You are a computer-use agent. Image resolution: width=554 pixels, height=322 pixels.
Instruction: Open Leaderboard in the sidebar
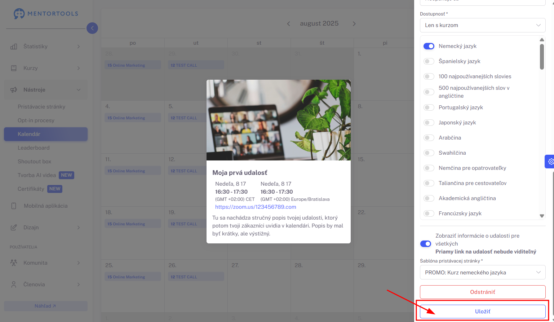(x=34, y=148)
